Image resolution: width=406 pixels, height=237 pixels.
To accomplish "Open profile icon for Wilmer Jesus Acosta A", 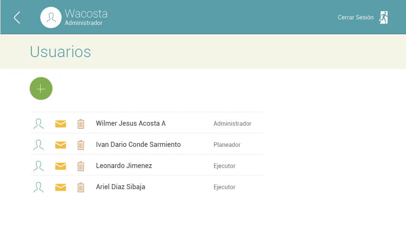I will click(x=38, y=124).
